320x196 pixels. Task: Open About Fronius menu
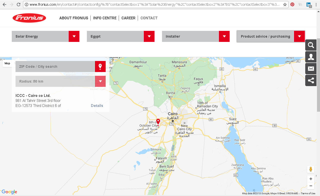(74, 18)
